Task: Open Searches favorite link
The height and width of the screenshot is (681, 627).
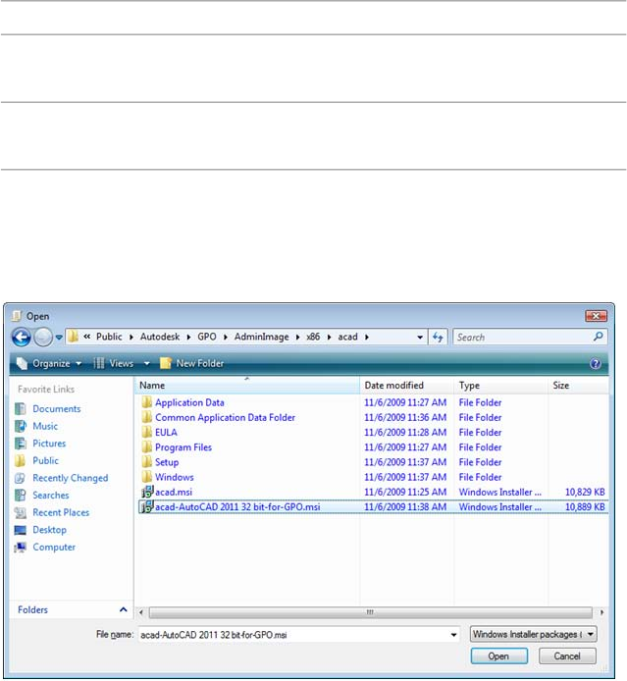Action: pyautogui.click(x=50, y=496)
